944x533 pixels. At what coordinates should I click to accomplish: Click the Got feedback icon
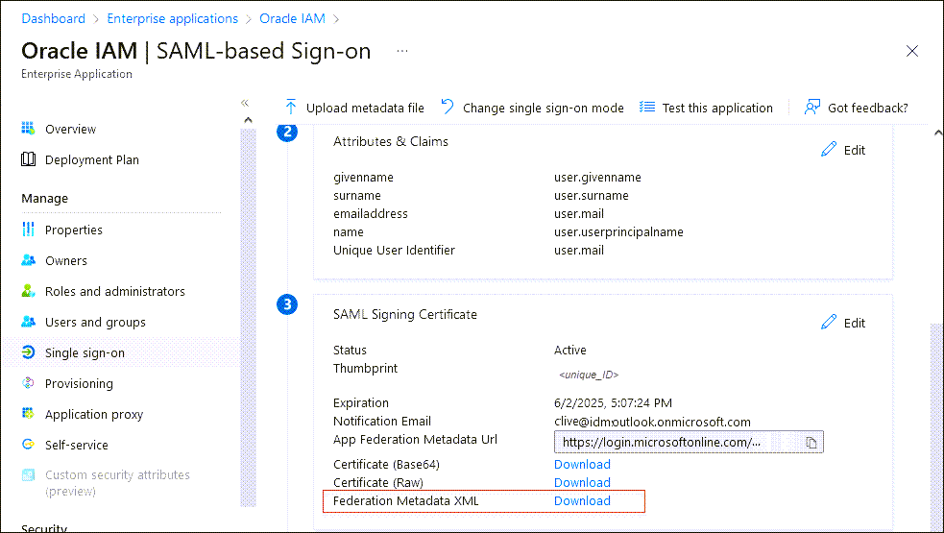pos(812,108)
